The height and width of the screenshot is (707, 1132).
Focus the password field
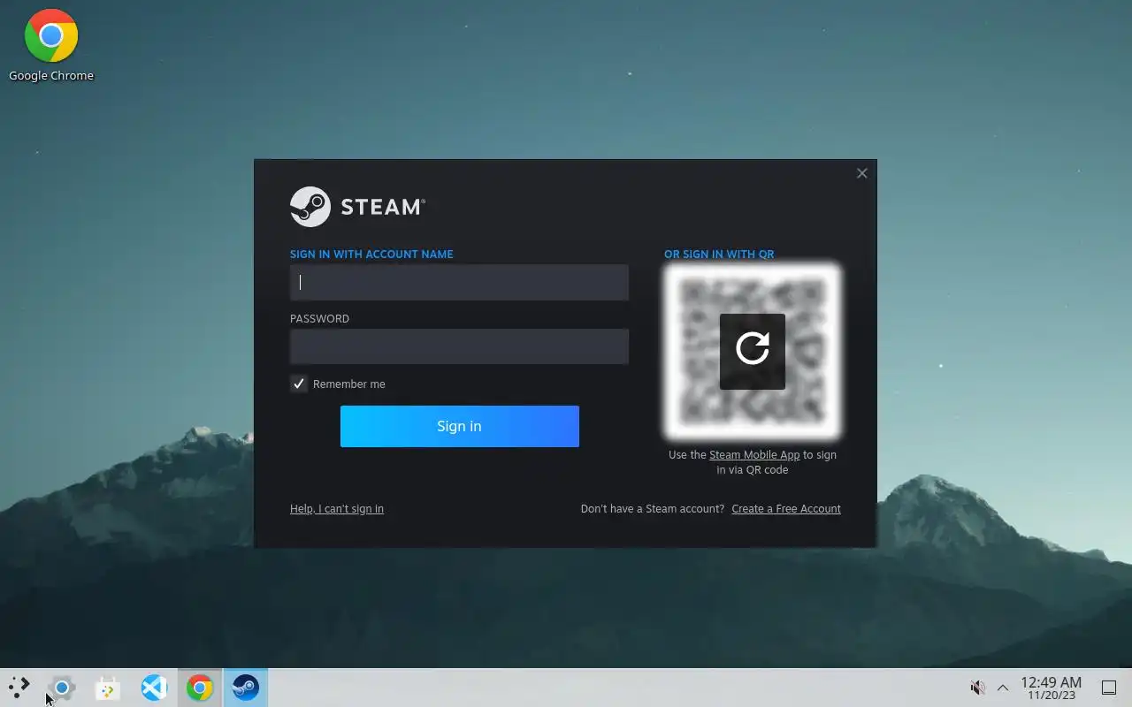click(x=459, y=346)
